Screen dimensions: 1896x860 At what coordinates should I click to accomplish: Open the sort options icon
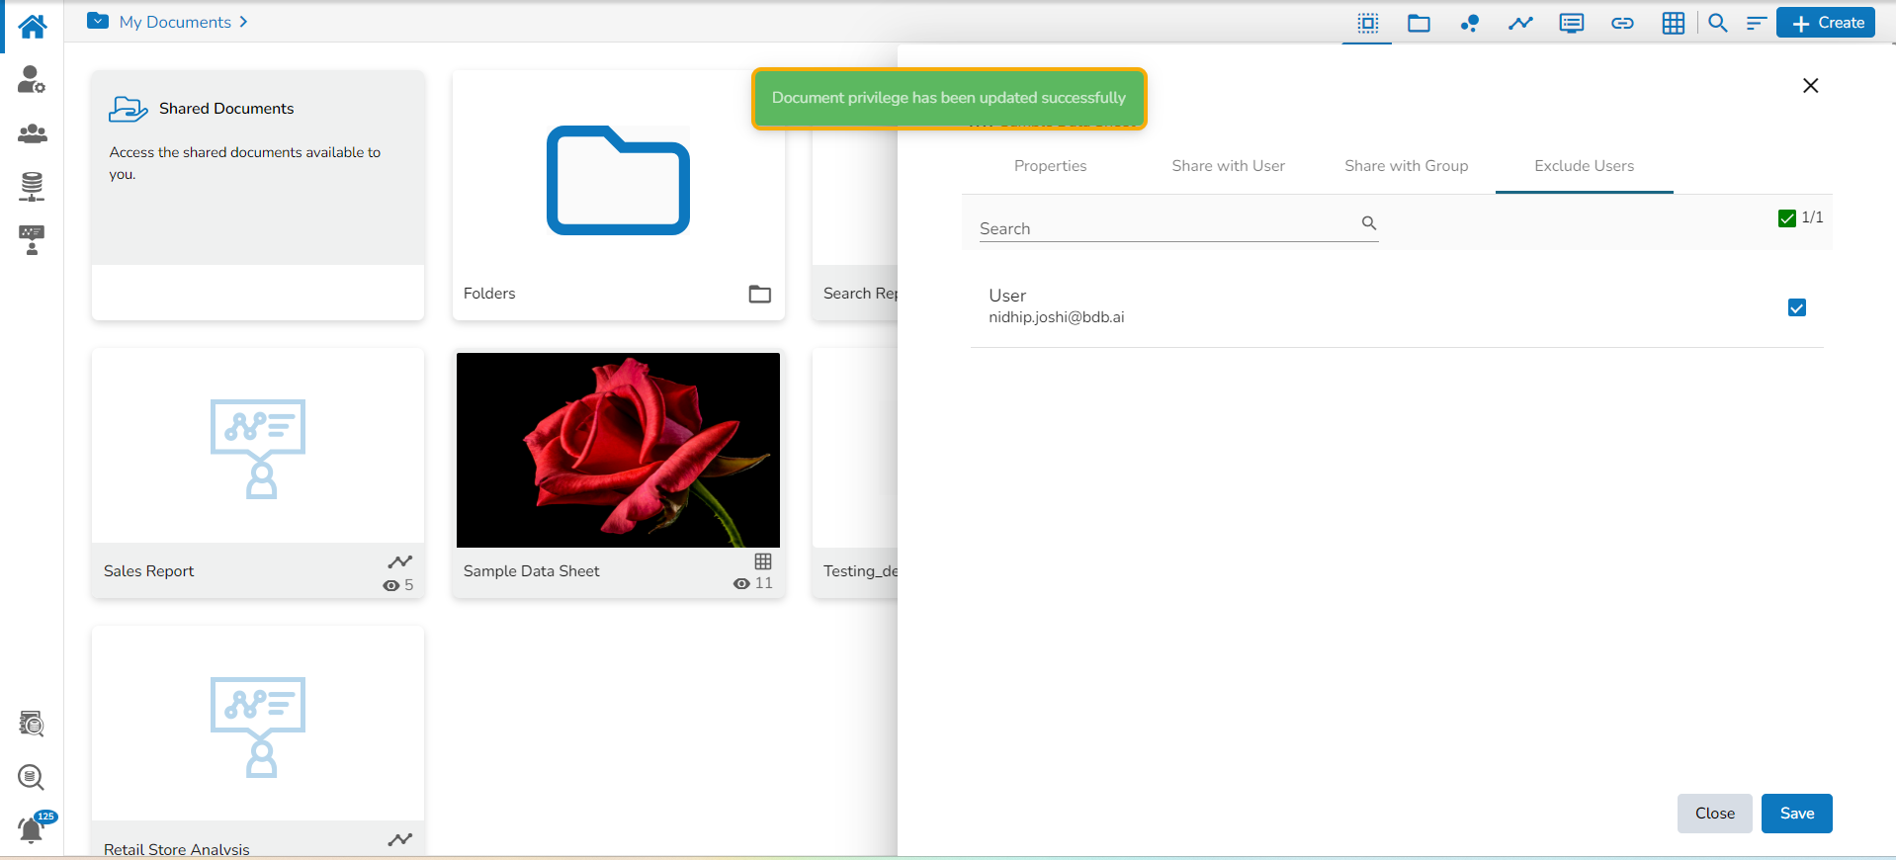click(1756, 23)
